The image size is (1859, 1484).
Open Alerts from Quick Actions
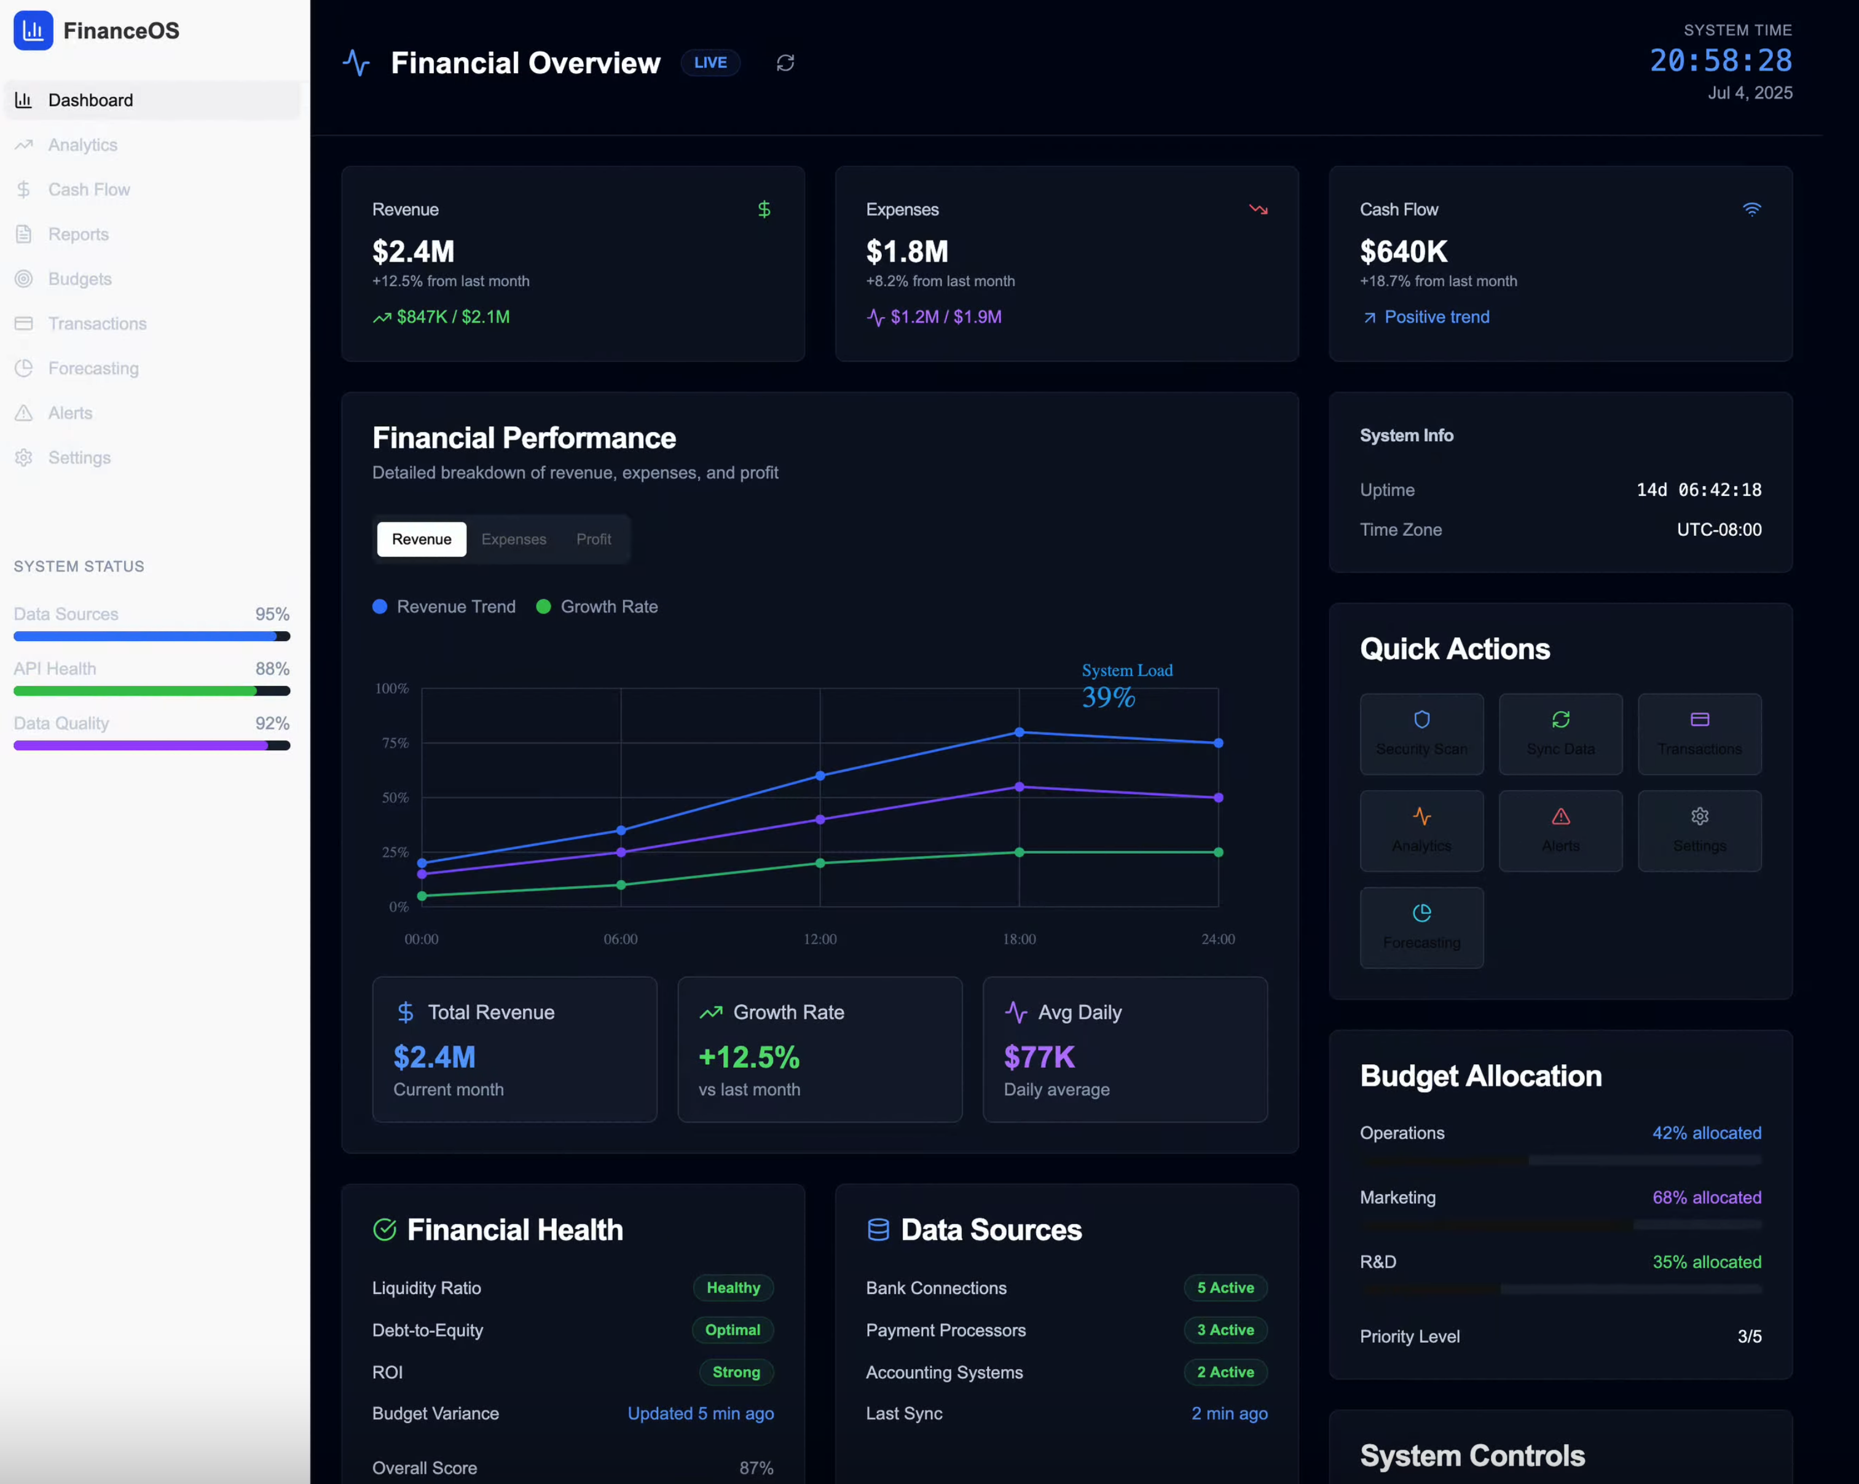[x=1561, y=830]
